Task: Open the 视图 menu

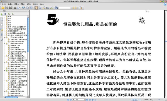Action: tap(16, 4)
